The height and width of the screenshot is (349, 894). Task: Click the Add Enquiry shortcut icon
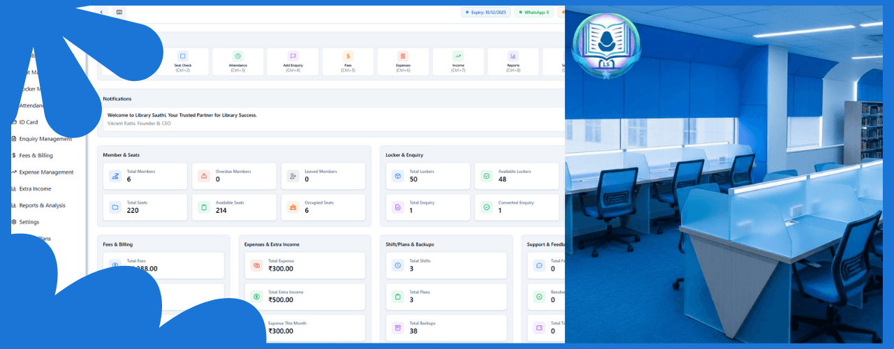[x=293, y=57]
